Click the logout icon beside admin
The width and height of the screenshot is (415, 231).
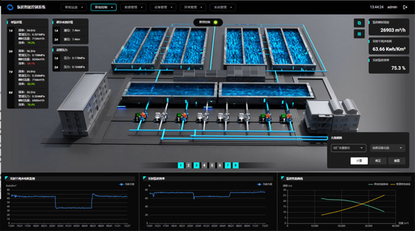(405, 7)
